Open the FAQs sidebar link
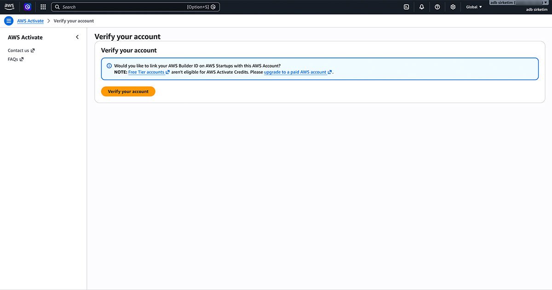 [x=16, y=59]
